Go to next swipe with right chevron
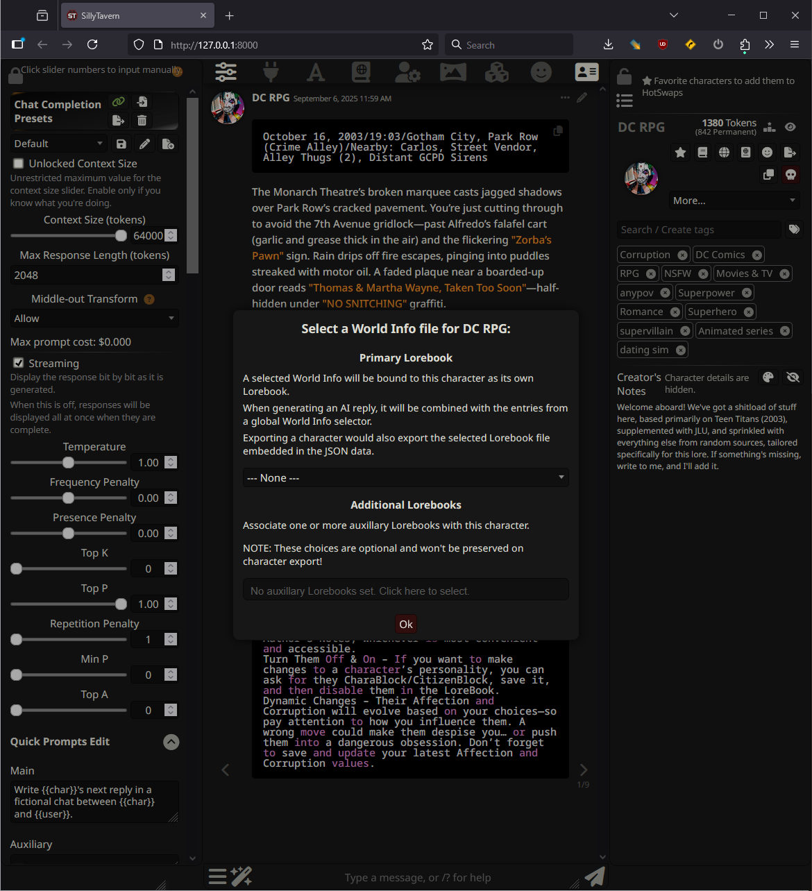812x891 pixels. [584, 770]
